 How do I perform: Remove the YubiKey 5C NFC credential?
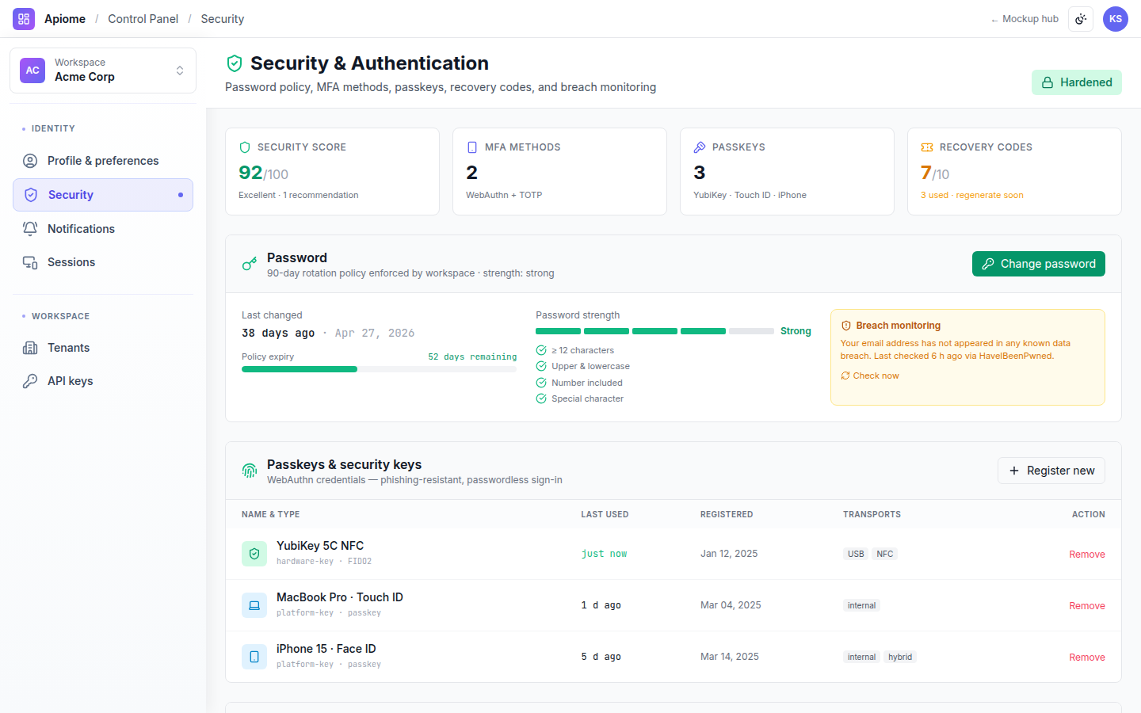(x=1087, y=555)
